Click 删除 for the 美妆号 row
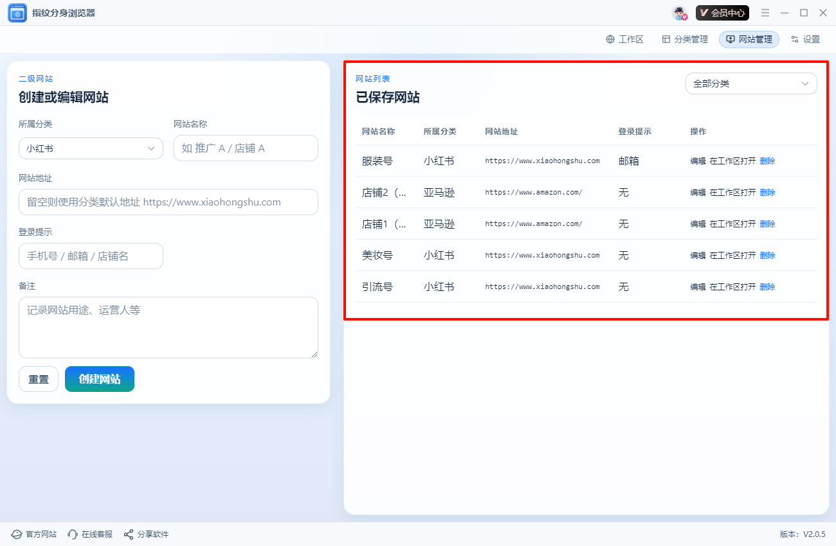Image resolution: width=836 pixels, height=546 pixels. click(767, 256)
